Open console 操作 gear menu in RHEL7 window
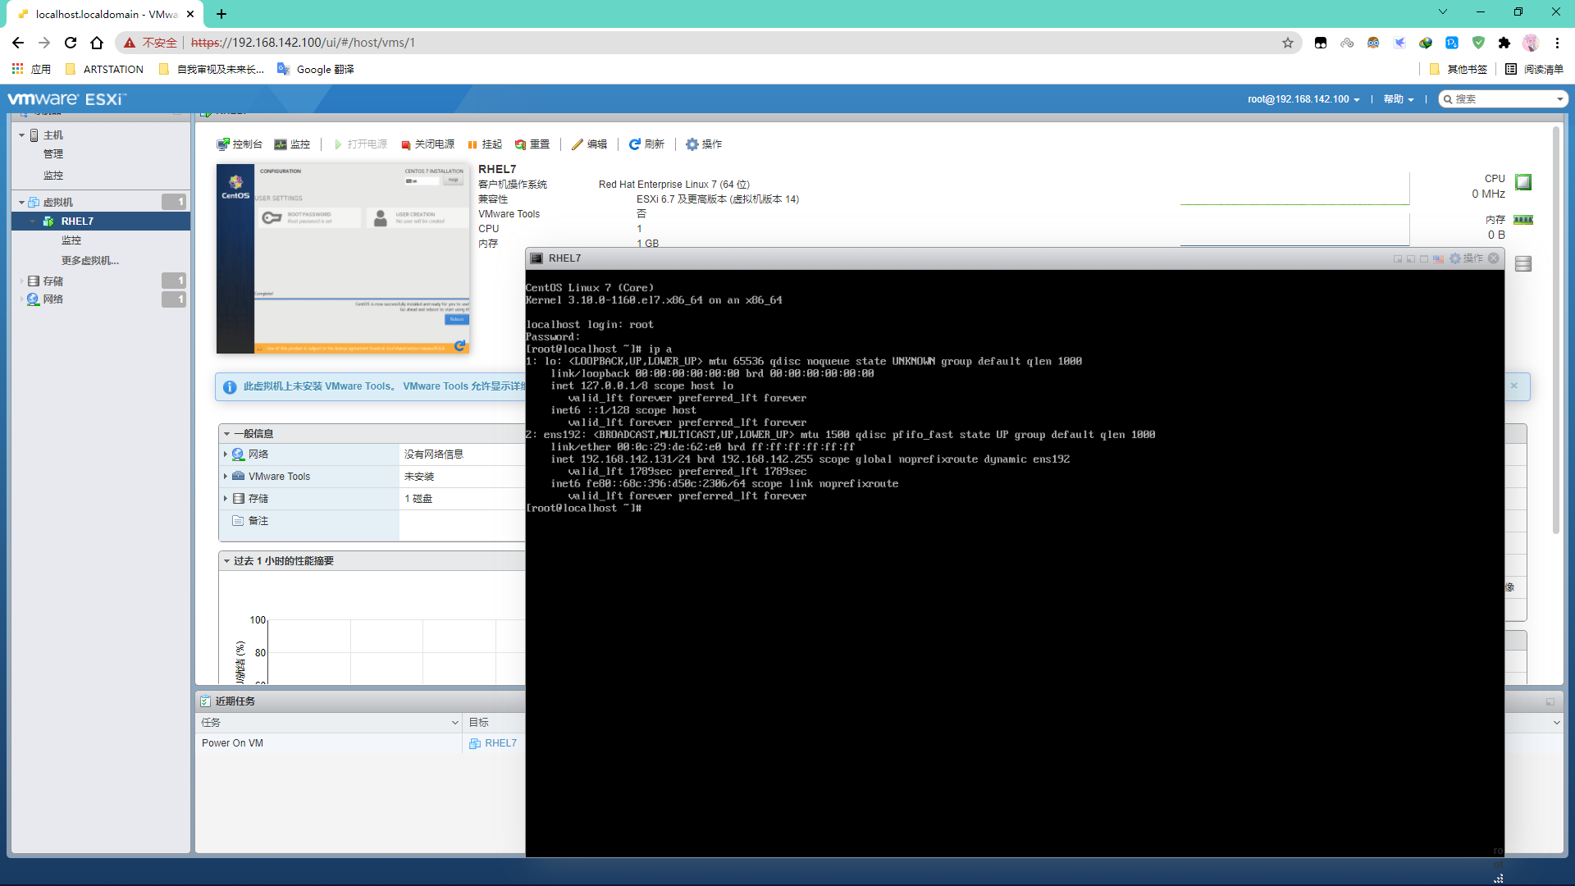Viewport: 1575px width, 886px height. coord(1466,258)
